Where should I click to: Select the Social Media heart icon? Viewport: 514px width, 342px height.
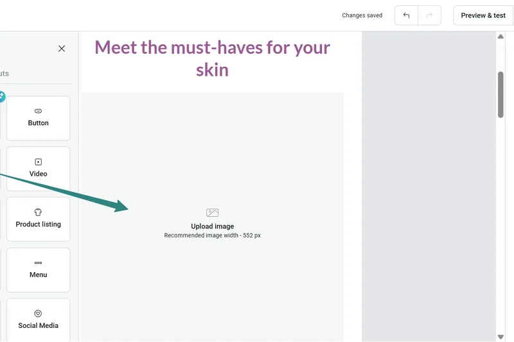pos(38,314)
